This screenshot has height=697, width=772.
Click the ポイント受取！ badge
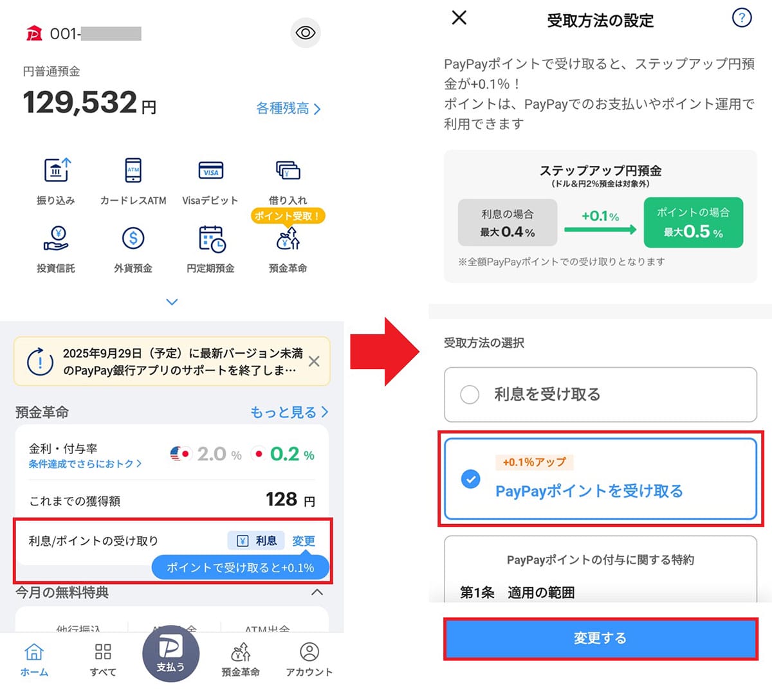coord(288,216)
